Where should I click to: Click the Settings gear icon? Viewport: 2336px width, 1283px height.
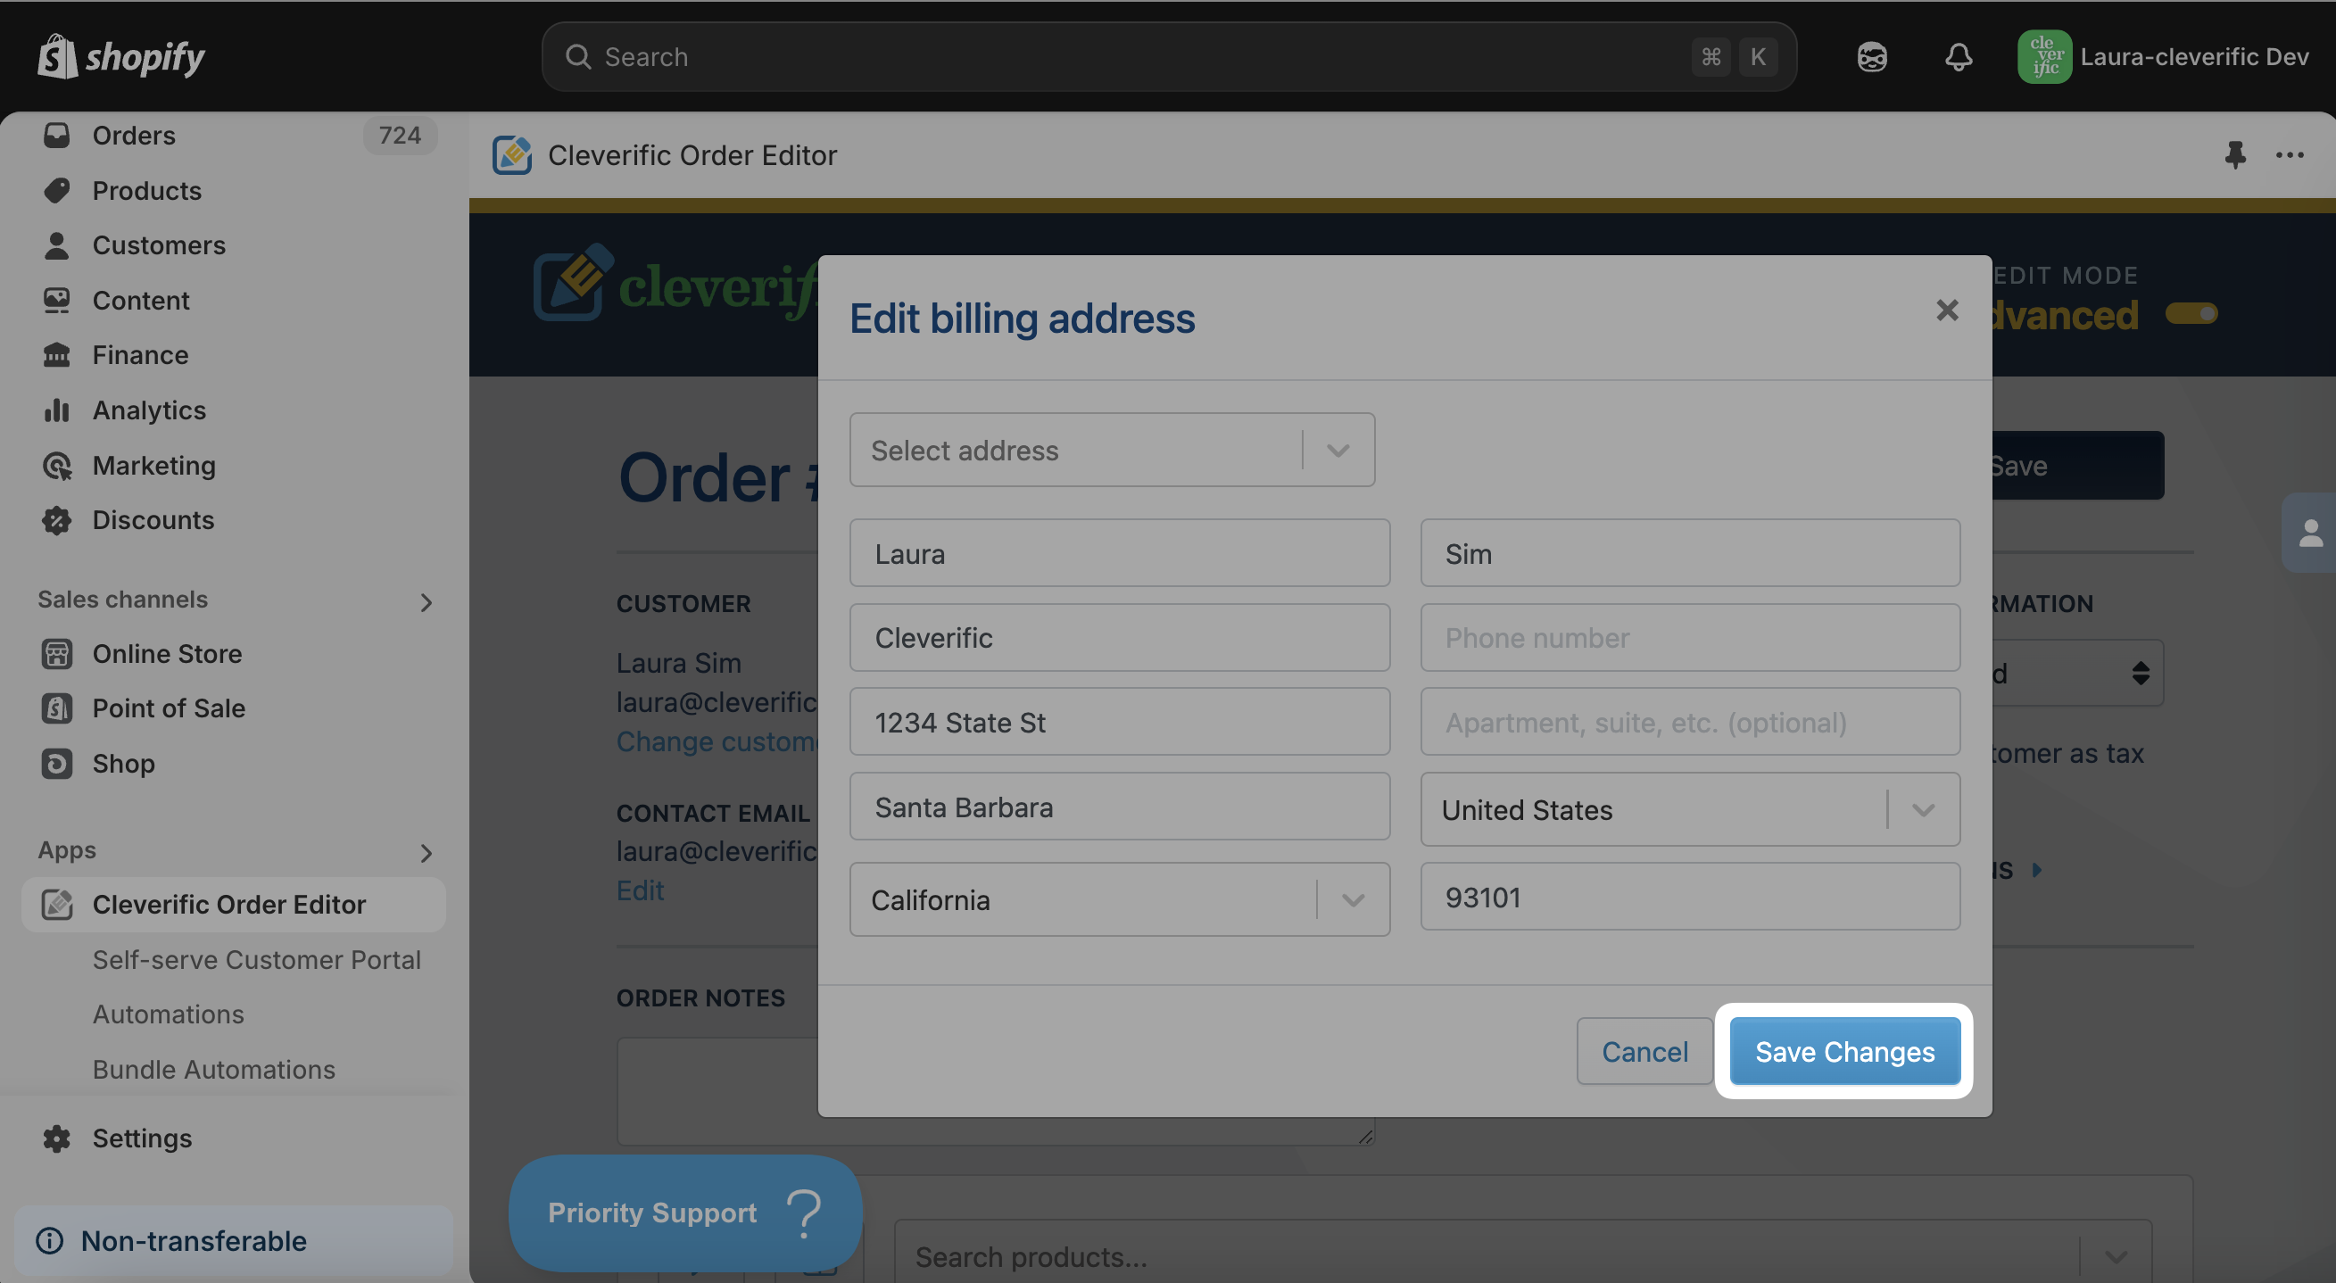(56, 1138)
